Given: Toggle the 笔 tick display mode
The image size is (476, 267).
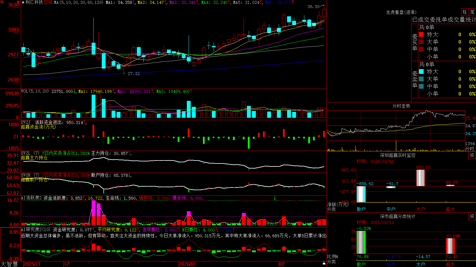Looking at the screenshot, I should coord(472,12).
